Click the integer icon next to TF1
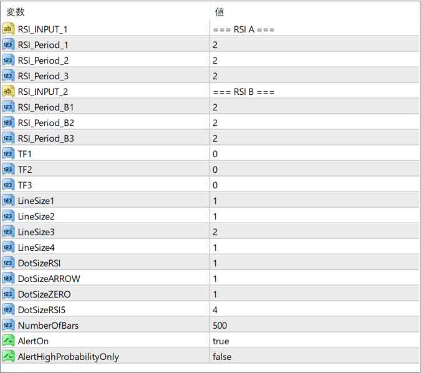The width and height of the screenshot is (421, 373). [x=8, y=154]
